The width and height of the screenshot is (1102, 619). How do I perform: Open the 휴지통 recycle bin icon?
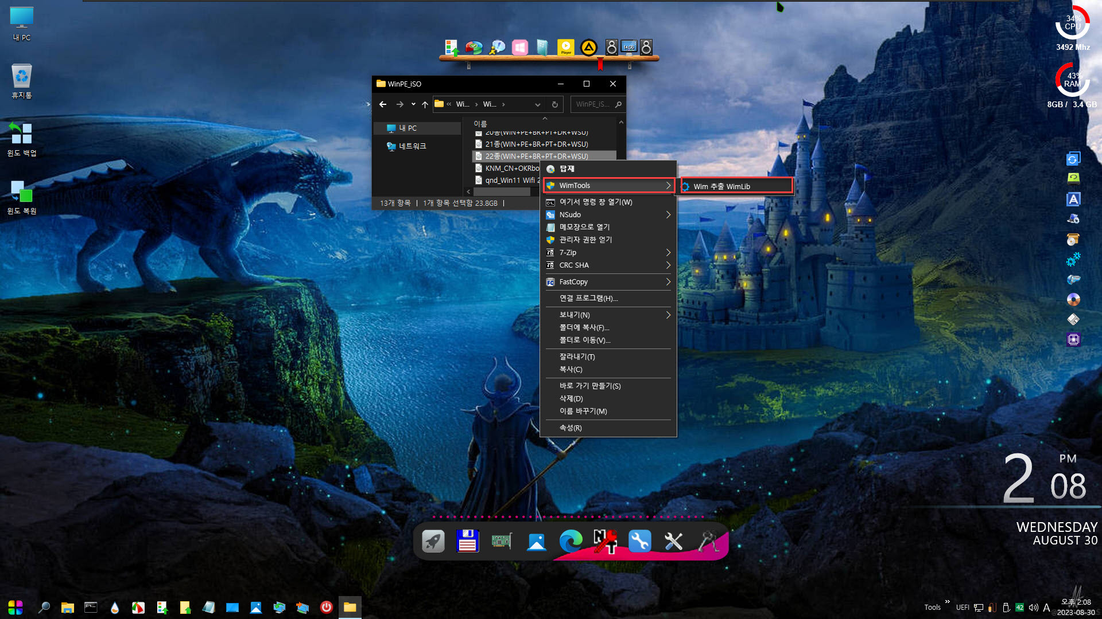22,81
